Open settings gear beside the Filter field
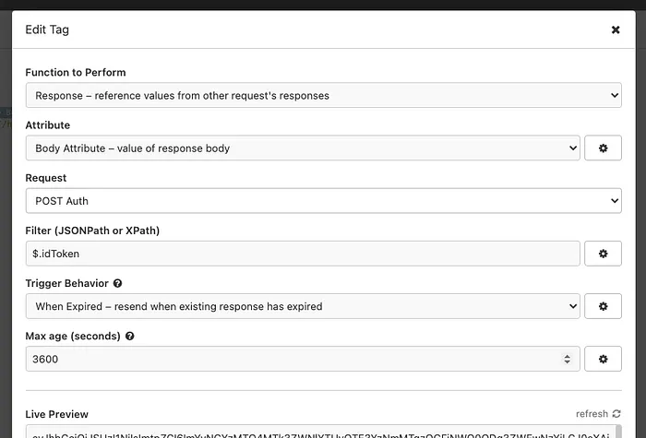The width and height of the screenshot is (646, 438). tap(603, 254)
